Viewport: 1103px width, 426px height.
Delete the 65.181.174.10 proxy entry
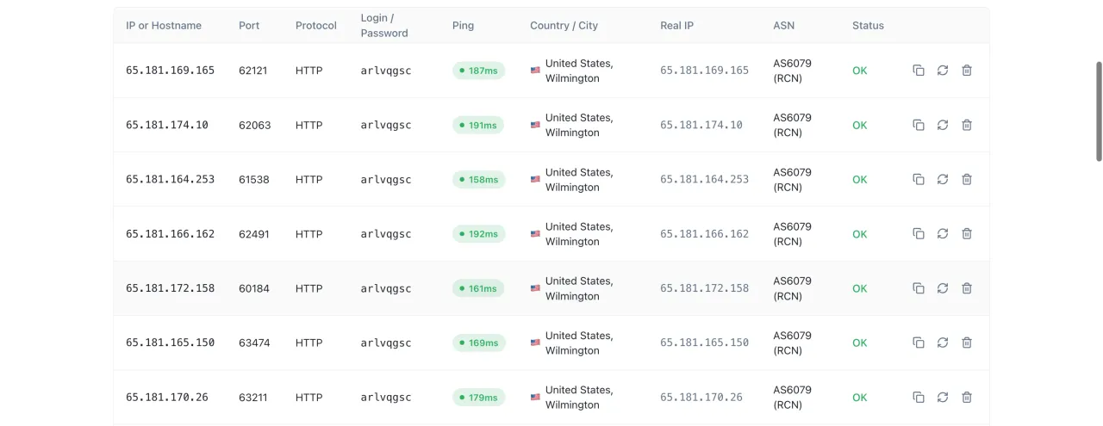(x=967, y=125)
